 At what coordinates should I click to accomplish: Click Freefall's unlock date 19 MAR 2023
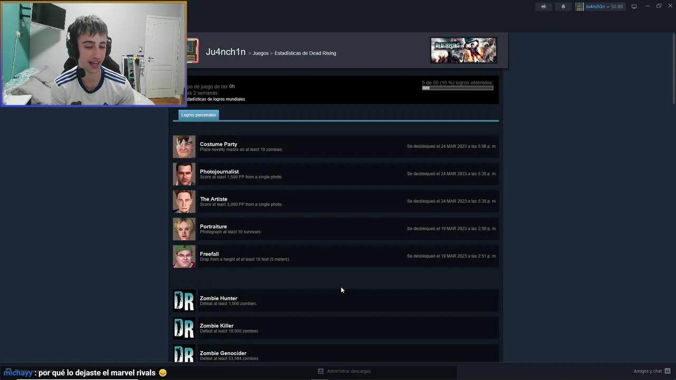point(452,256)
